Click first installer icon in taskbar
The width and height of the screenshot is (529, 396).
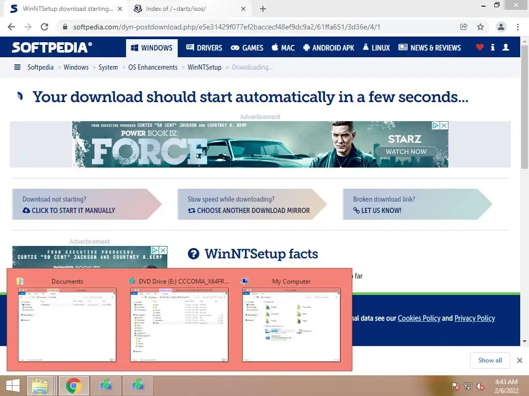[x=106, y=386]
